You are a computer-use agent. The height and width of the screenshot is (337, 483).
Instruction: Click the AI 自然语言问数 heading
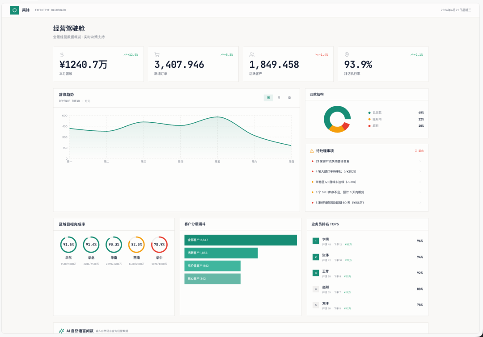pos(80,331)
